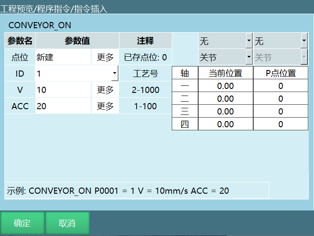This screenshot has width=314, height=236.
Task: Click the 参数值 column header
Action: pyautogui.click(x=77, y=41)
